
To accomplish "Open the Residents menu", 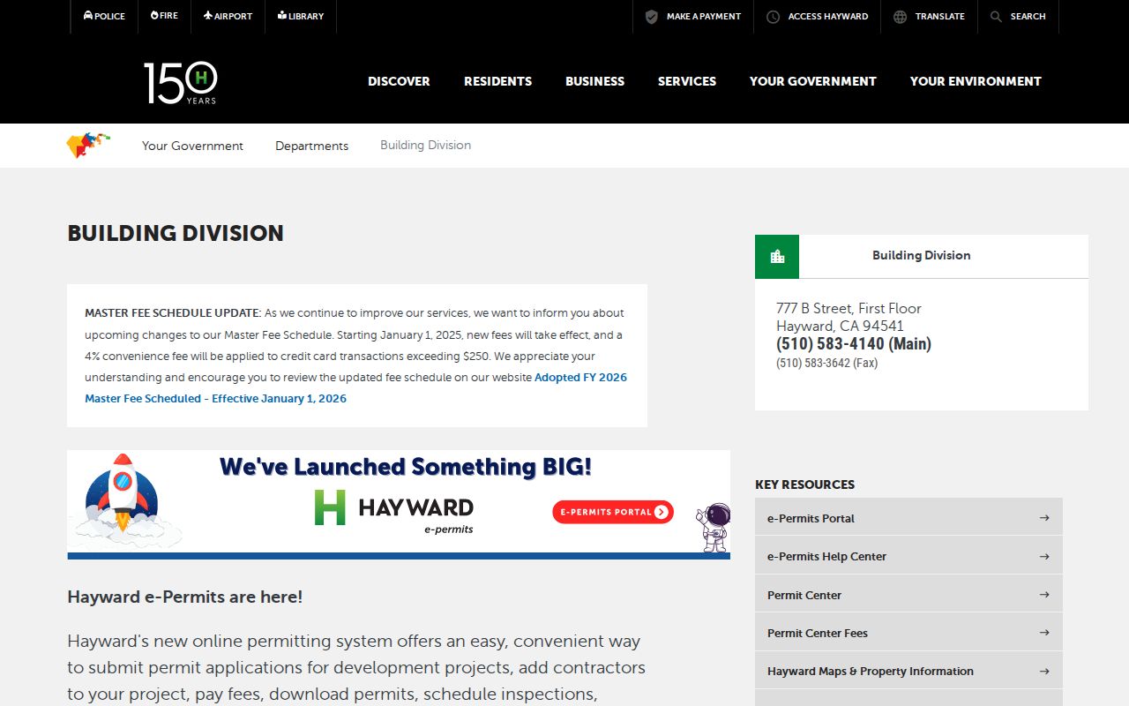I will tap(498, 81).
